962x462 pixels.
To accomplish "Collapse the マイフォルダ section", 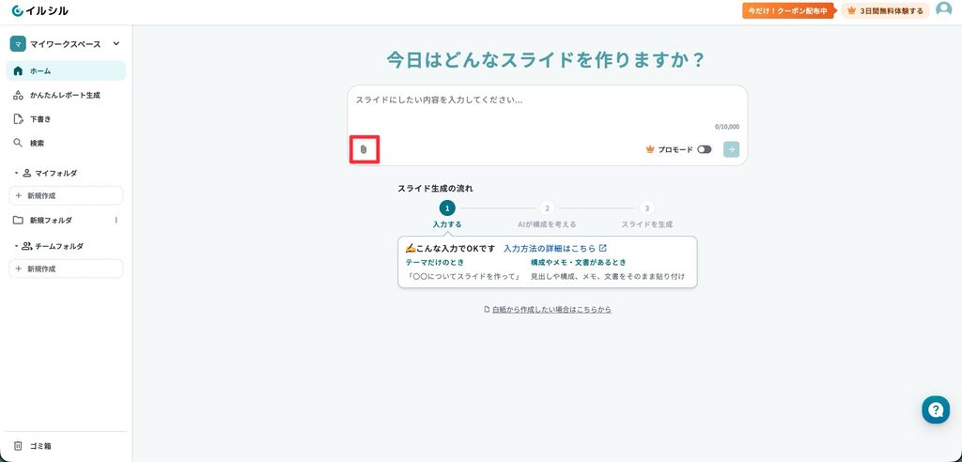I will click(x=17, y=173).
